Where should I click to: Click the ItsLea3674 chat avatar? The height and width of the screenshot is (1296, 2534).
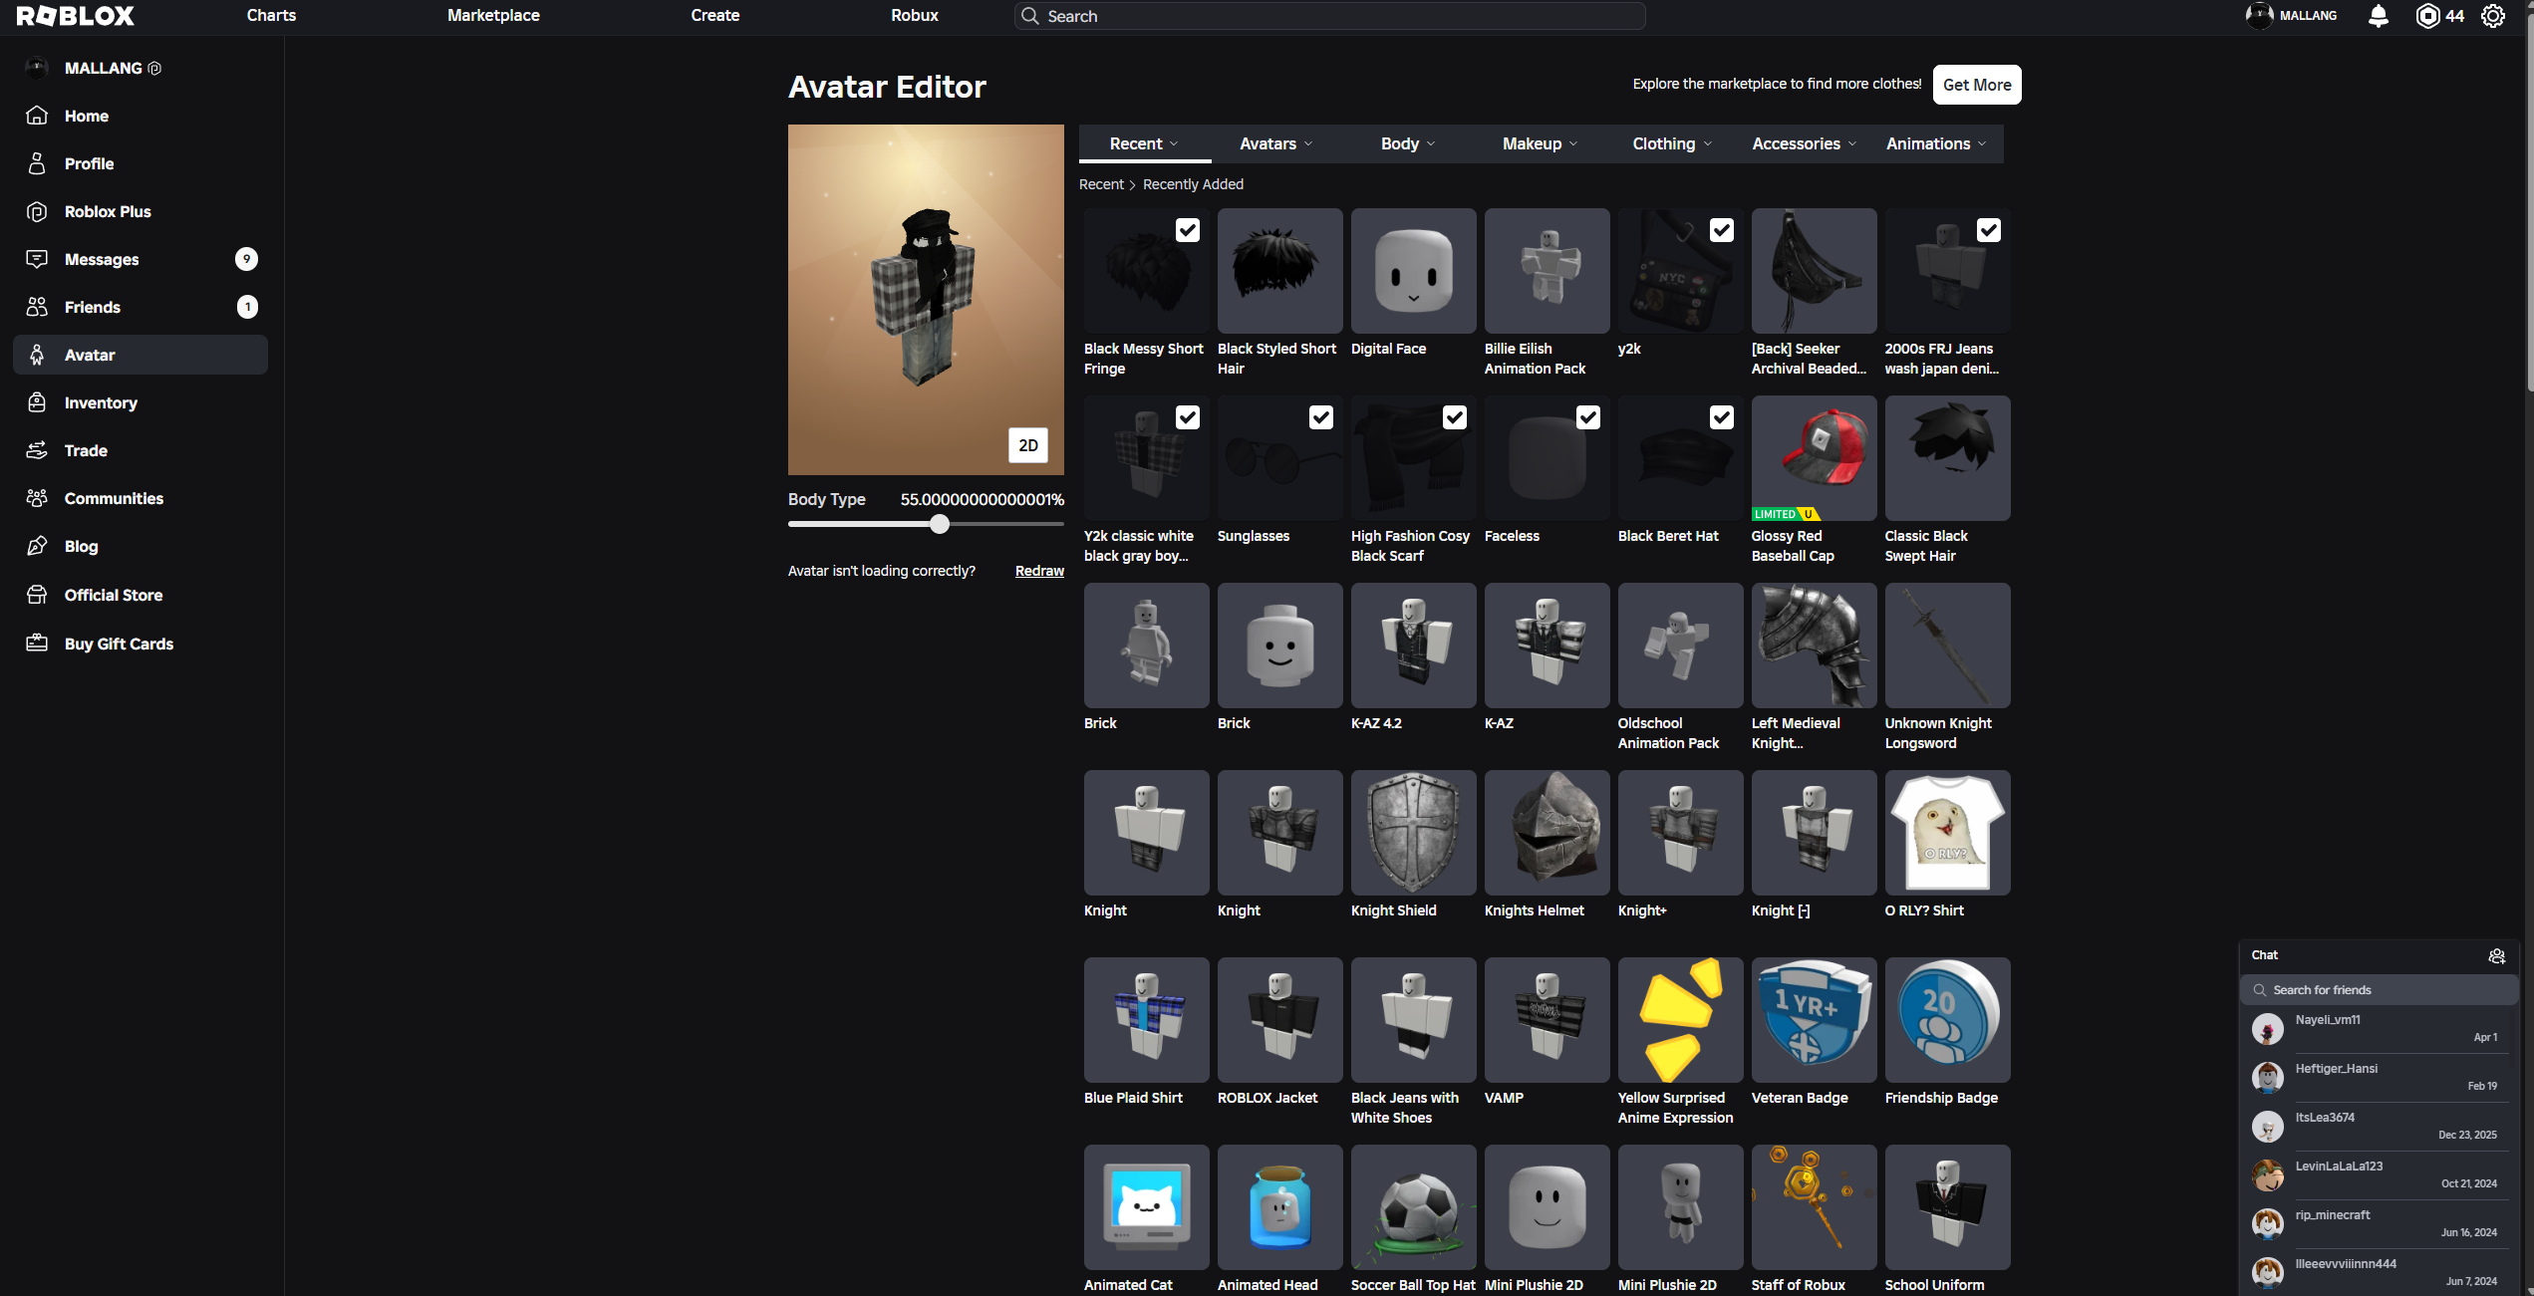[x=2268, y=1127]
